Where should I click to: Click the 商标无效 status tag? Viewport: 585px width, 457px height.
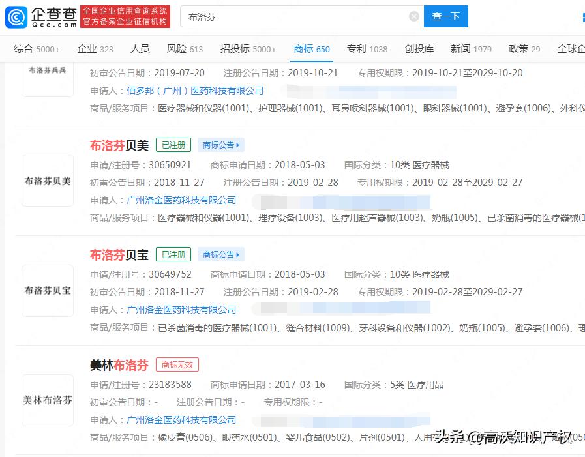click(x=178, y=365)
